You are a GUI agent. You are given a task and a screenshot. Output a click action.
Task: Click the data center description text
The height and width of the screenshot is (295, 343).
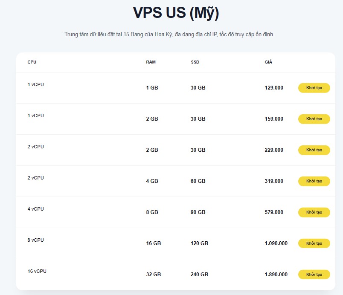(169, 34)
